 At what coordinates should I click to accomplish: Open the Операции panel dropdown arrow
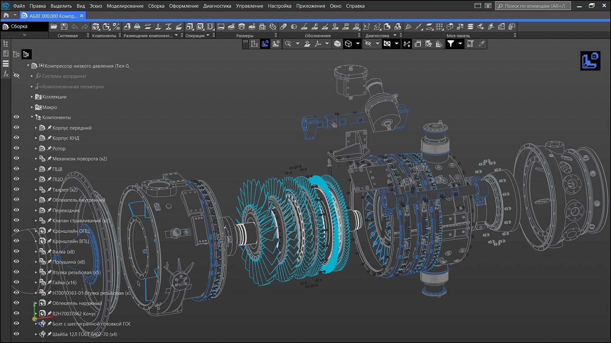[208, 35]
